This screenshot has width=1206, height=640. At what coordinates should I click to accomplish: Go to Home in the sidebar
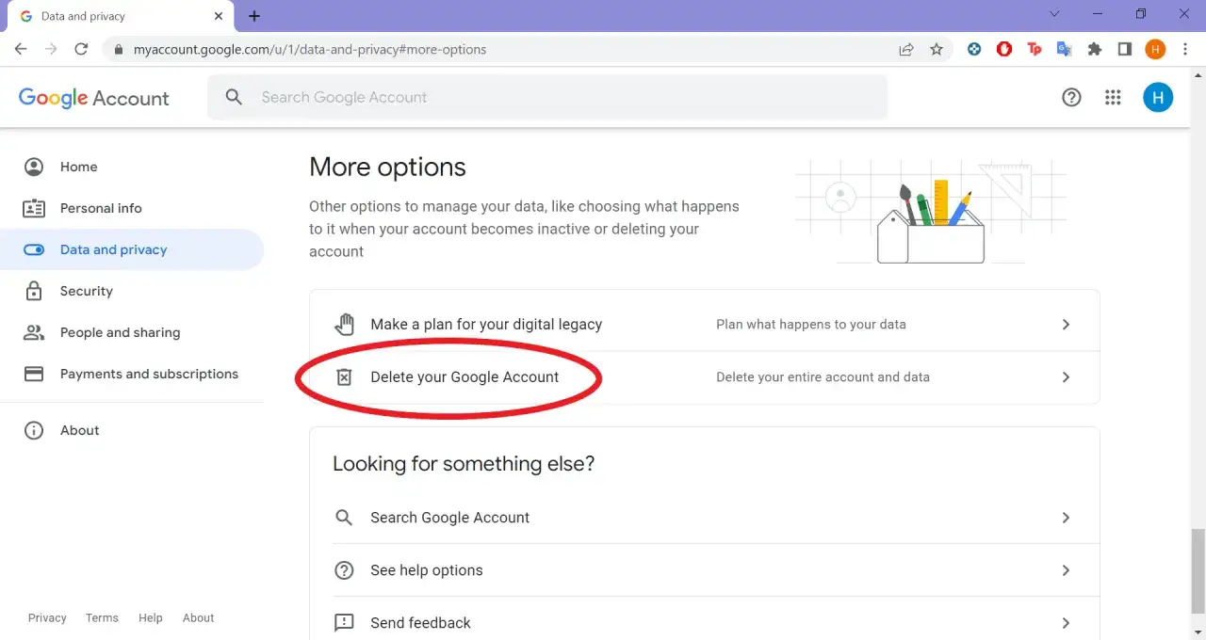pos(132,167)
